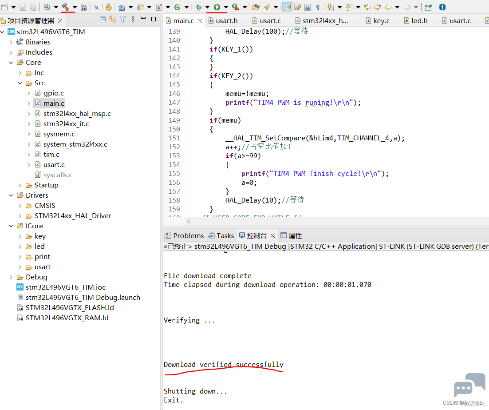
Task: Click the Build hammer icon
Action: point(66,7)
